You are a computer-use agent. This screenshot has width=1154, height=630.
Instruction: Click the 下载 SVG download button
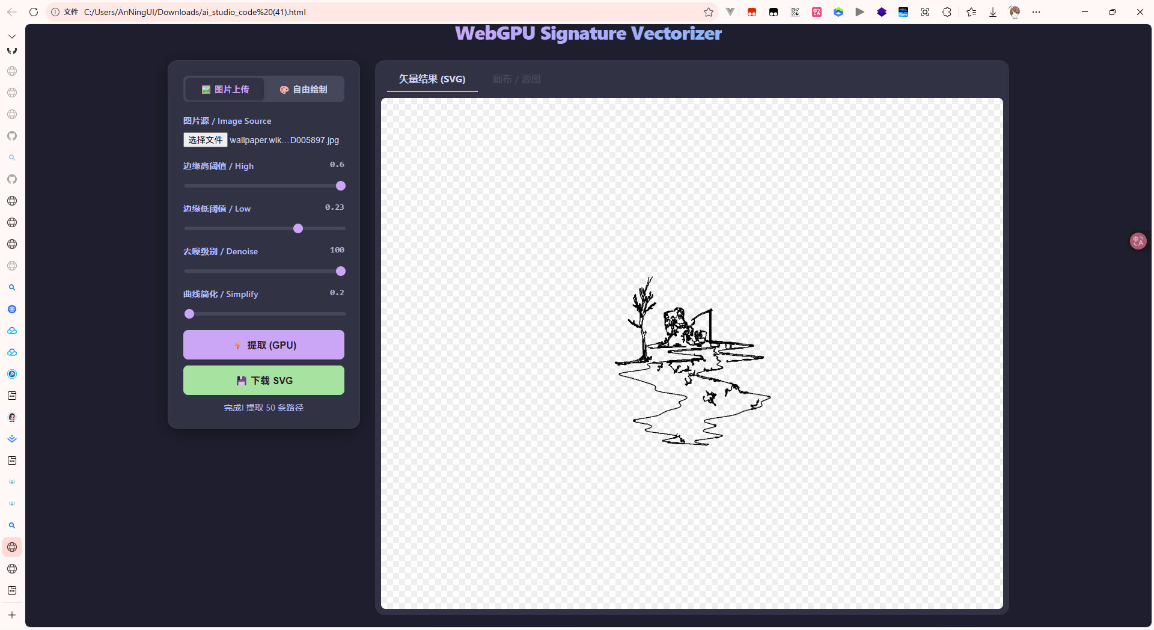point(264,381)
